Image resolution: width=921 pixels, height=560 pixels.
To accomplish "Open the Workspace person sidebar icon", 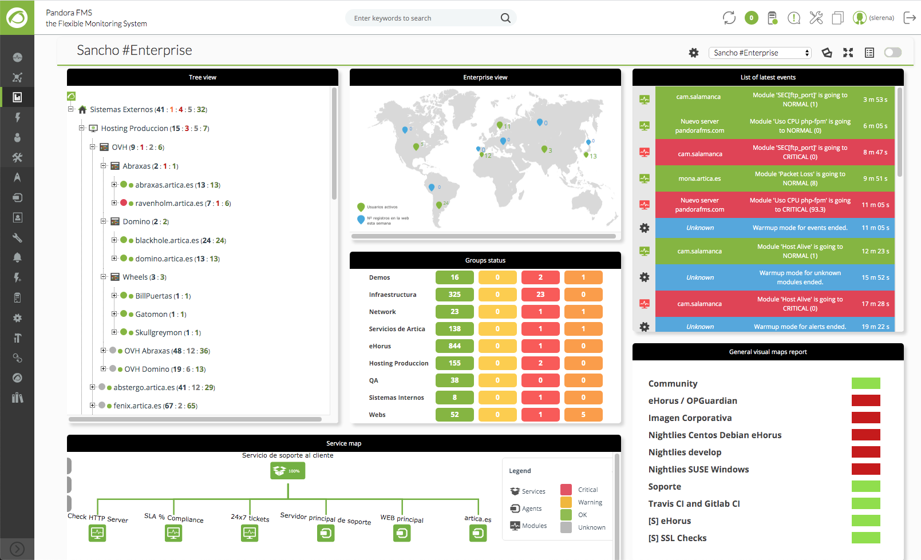I will click(17, 137).
